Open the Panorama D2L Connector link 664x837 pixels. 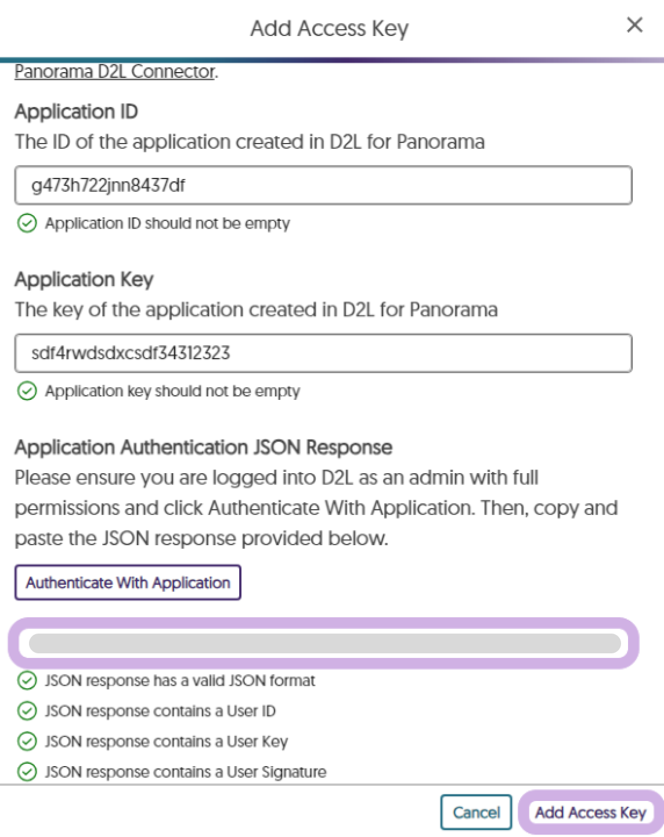[115, 71]
